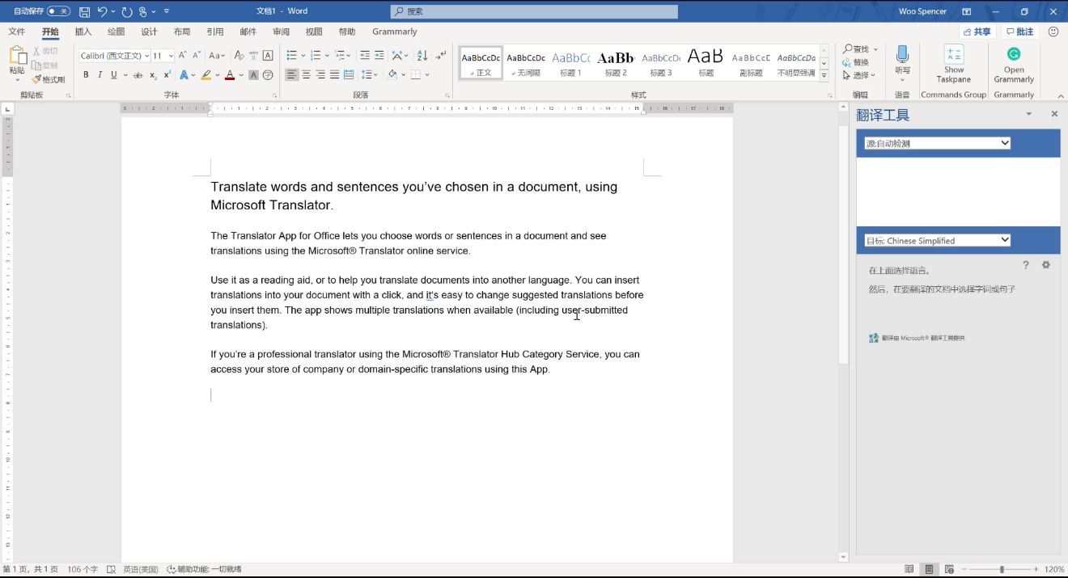Open the source language 自动检测 dropdown
The height and width of the screenshot is (578, 1068).
click(938, 143)
